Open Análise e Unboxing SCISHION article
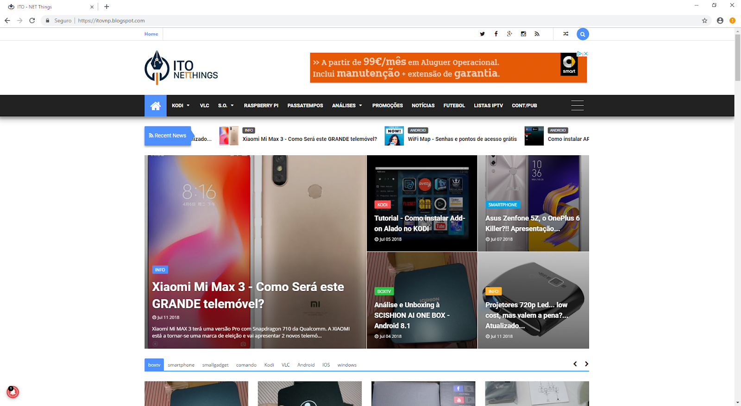 [x=412, y=315]
